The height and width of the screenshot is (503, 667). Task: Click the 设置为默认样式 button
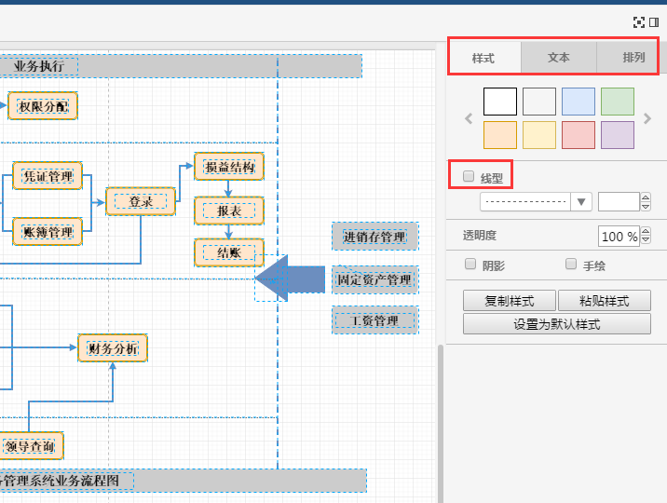(x=557, y=324)
